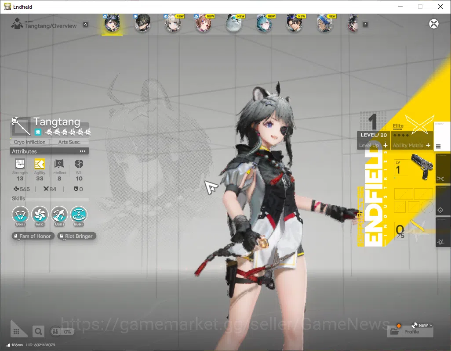
Task: Click the locked Riot Bringer talent
Action: [x=77, y=236]
